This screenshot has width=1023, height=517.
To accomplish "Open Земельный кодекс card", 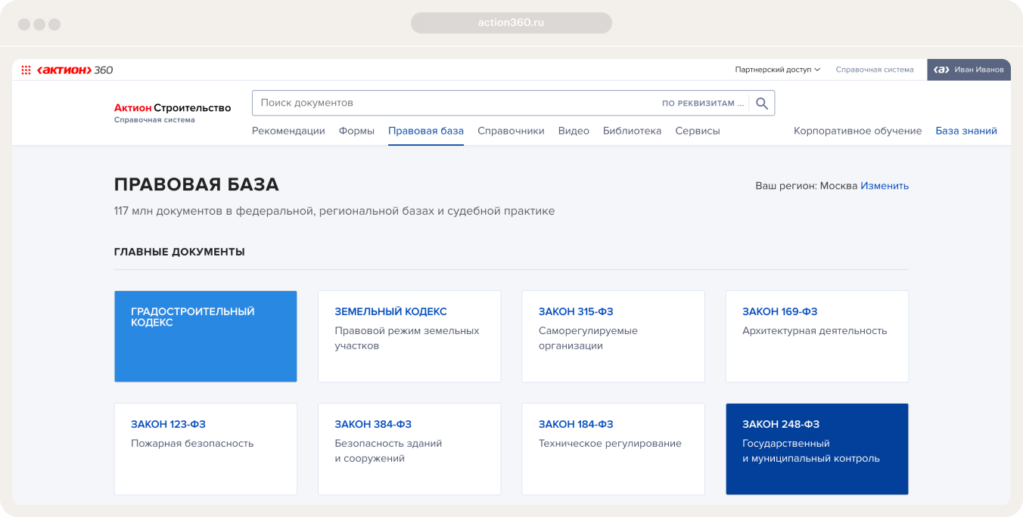I will coord(409,336).
